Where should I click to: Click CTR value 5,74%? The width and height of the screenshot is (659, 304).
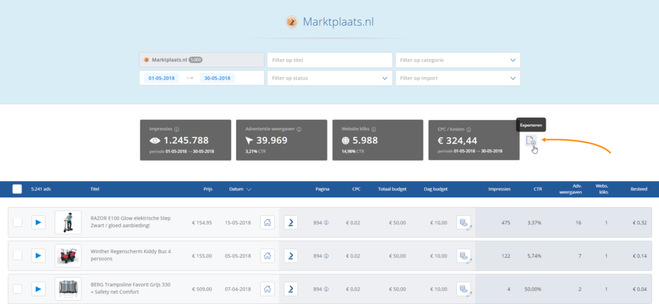point(535,256)
